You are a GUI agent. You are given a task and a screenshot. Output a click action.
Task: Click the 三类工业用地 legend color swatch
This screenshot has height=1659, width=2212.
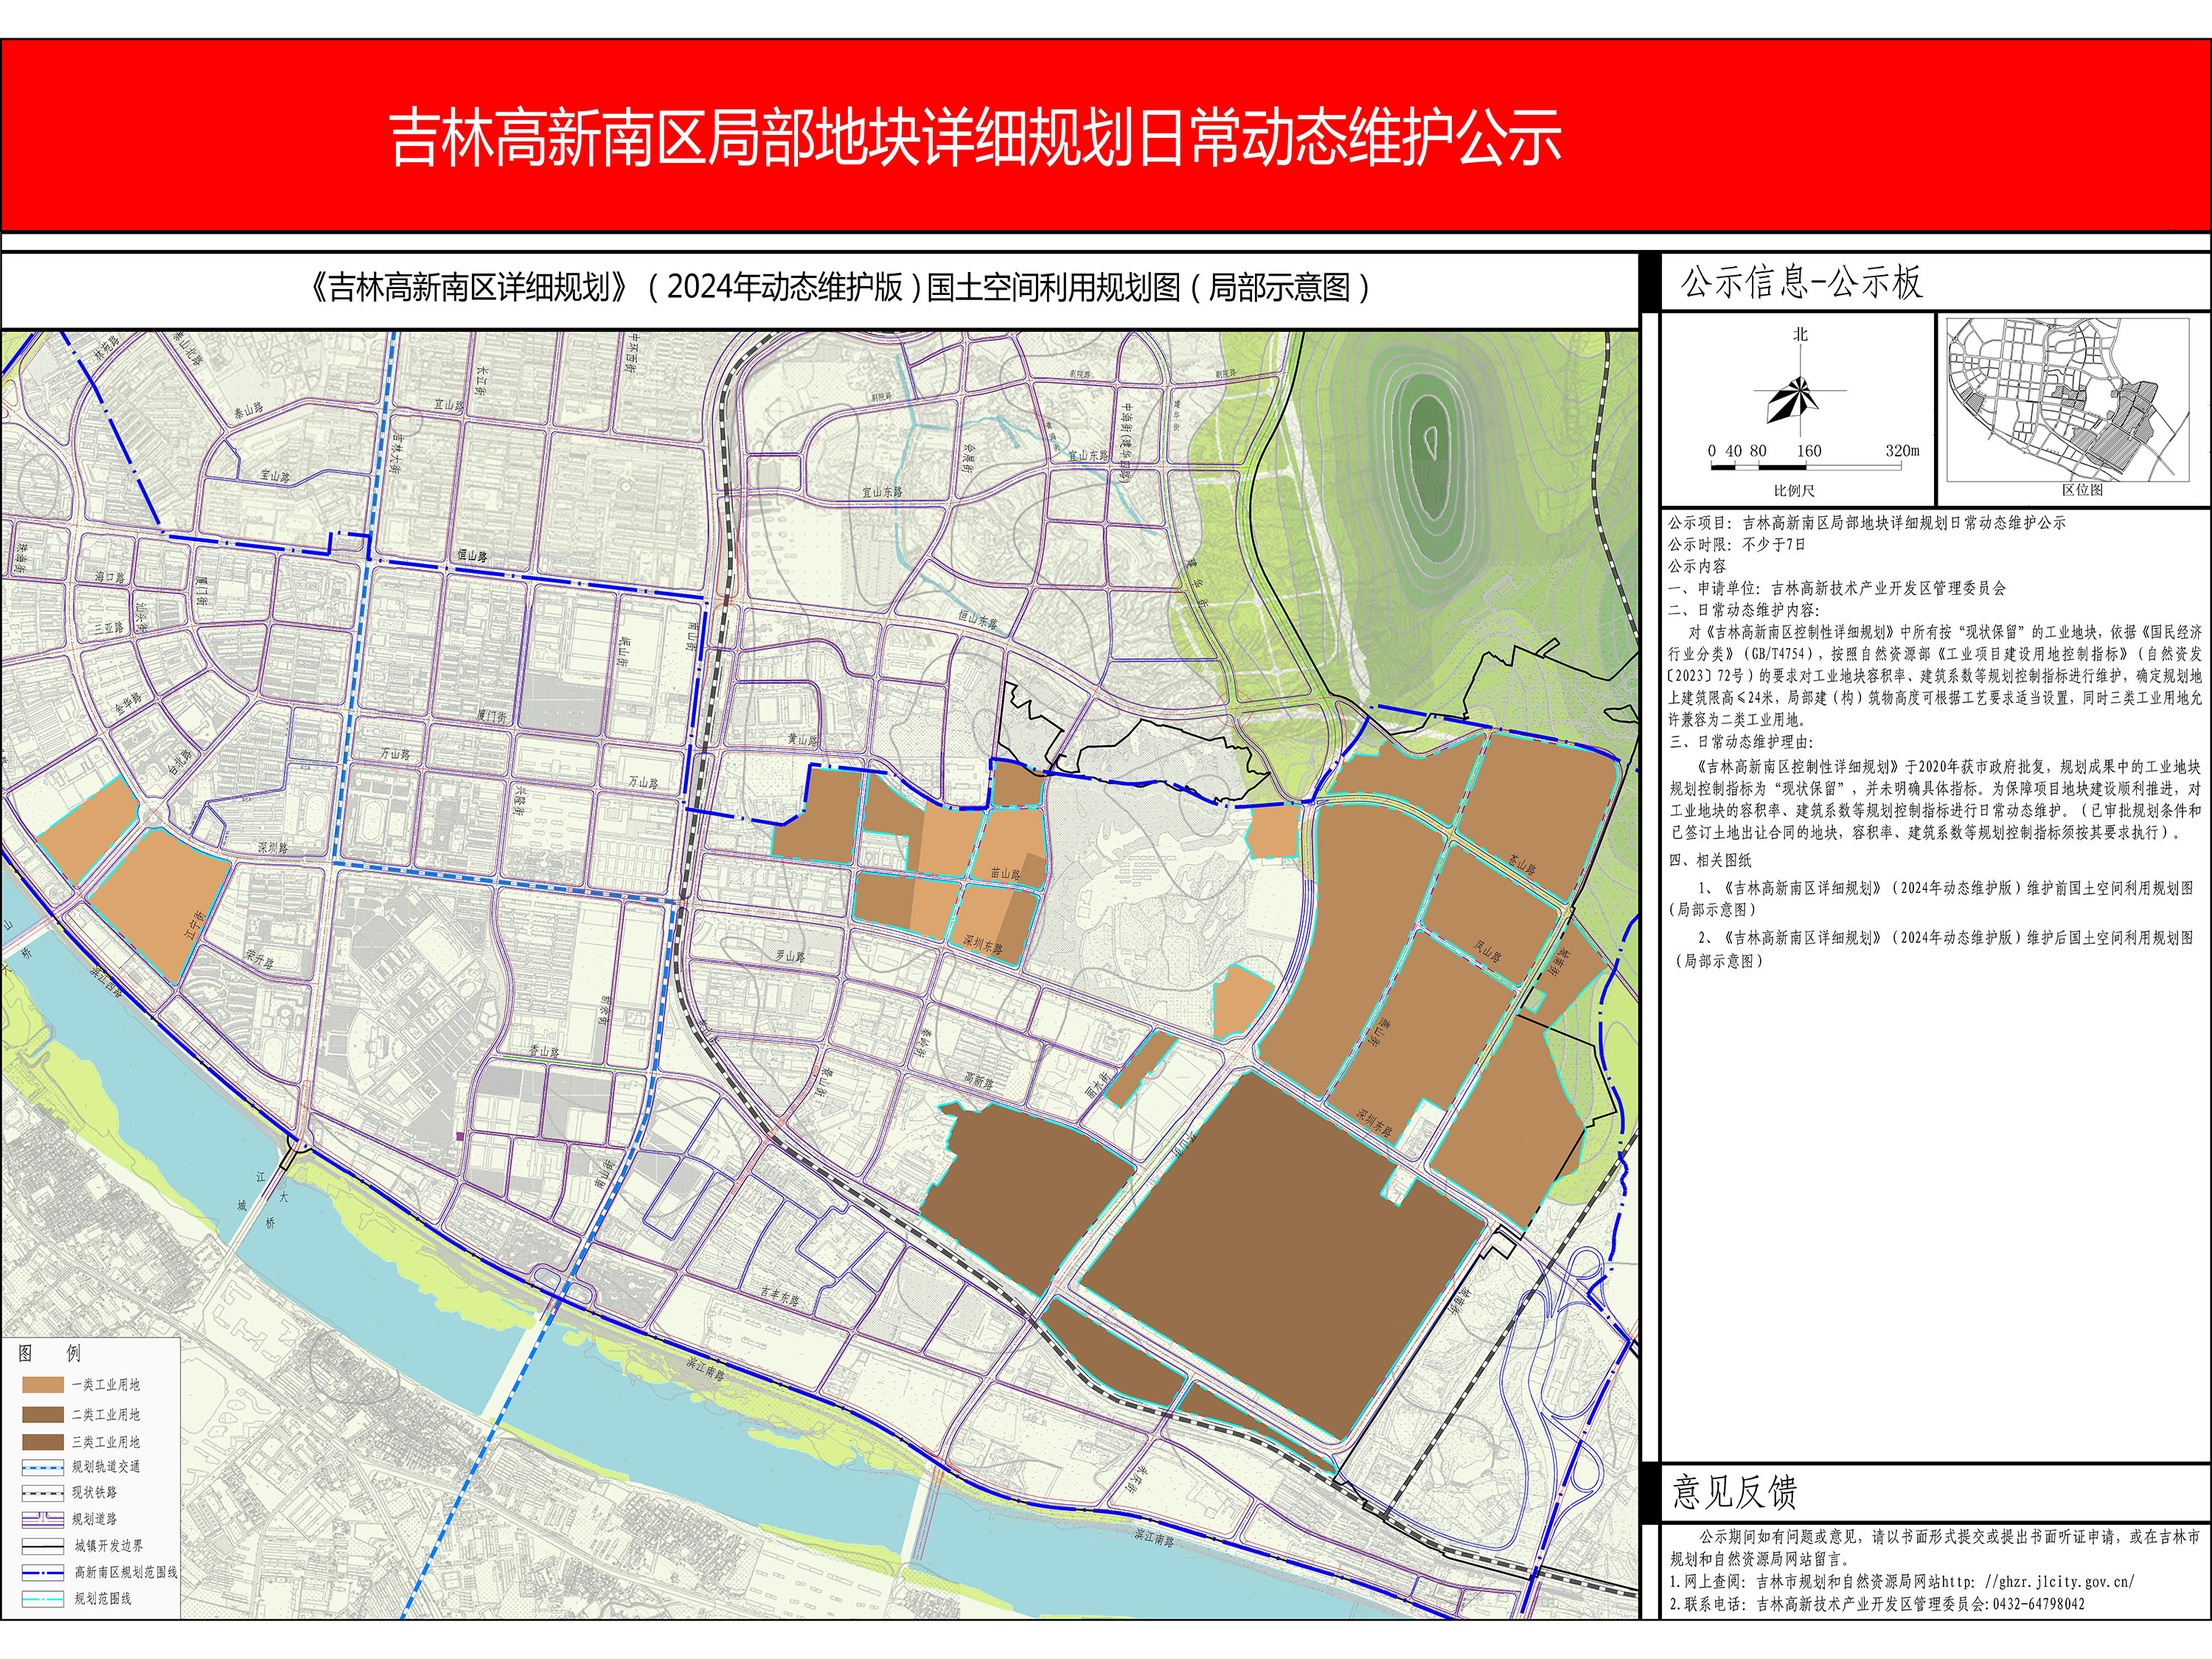(43, 1442)
